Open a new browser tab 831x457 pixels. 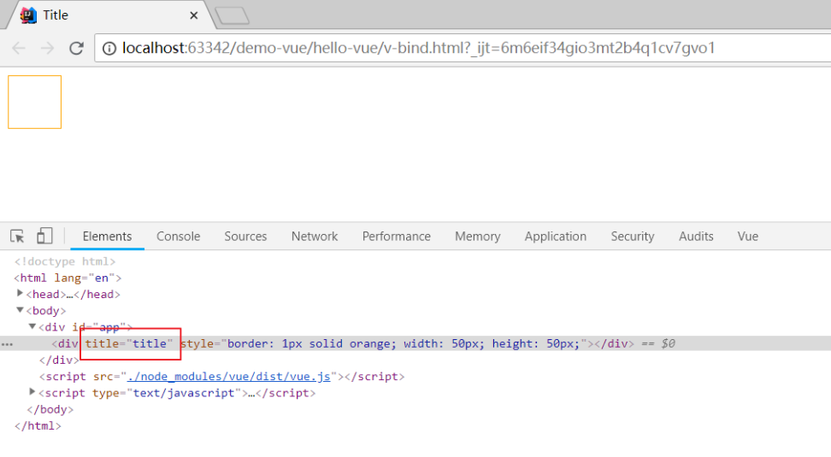[233, 16]
